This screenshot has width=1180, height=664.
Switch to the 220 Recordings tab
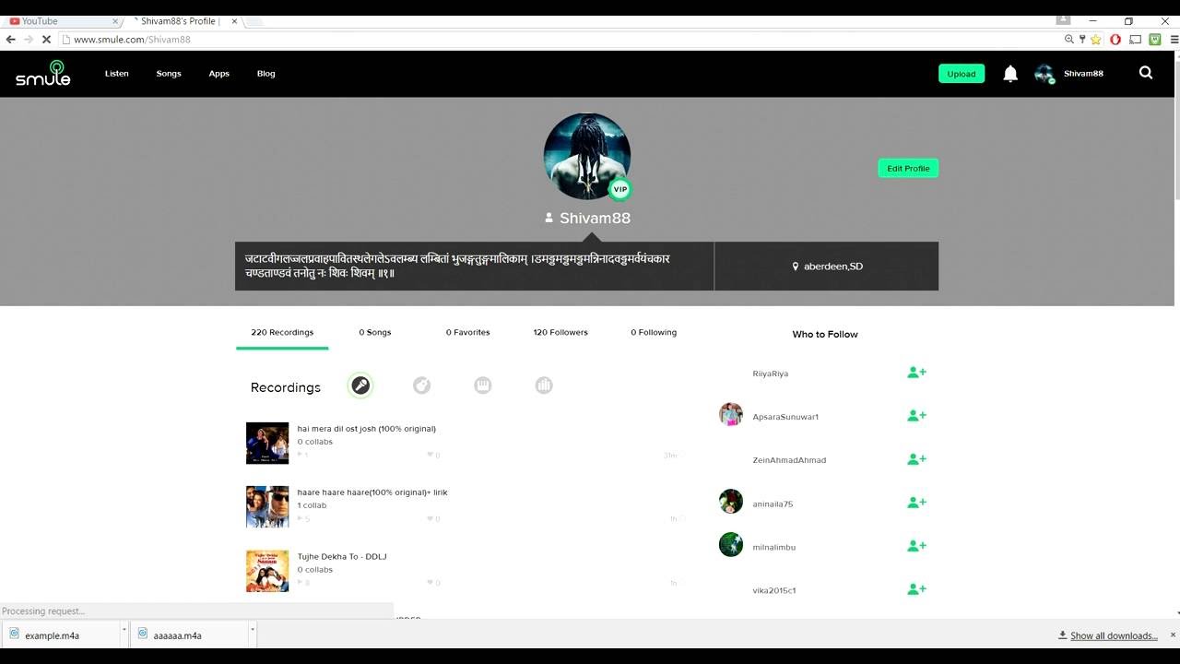tap(282, 332)
